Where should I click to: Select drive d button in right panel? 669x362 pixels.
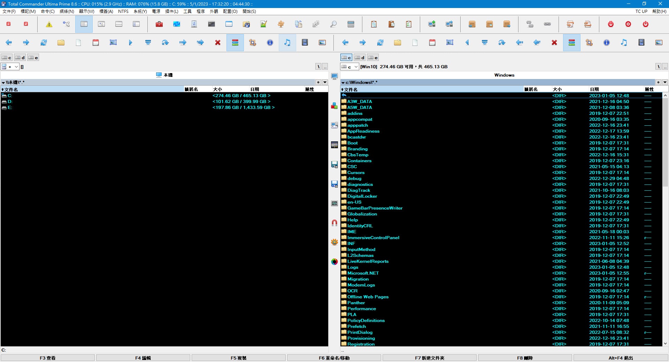click(x=360, y=57)
